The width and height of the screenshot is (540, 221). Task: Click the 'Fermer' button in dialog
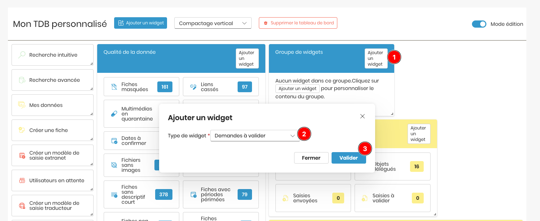coord(311,158)
